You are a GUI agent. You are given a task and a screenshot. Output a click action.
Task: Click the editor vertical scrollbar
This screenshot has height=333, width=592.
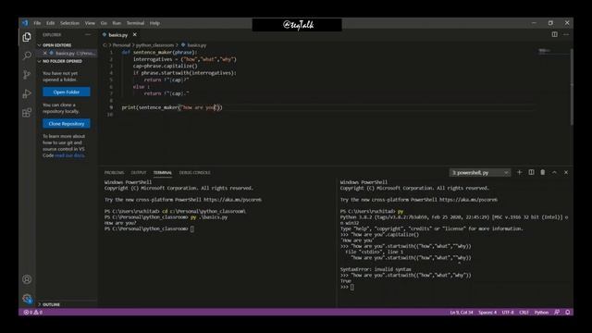[x=572, y=87]
